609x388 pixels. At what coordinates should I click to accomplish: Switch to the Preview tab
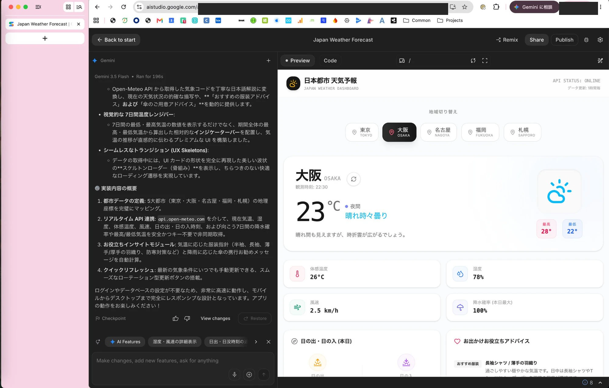point(297,61)
